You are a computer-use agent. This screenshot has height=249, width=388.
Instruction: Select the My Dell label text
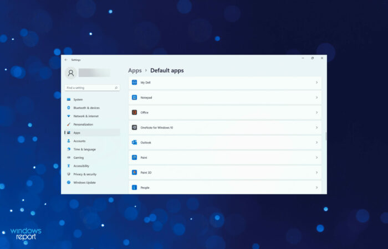click(145, 82)
